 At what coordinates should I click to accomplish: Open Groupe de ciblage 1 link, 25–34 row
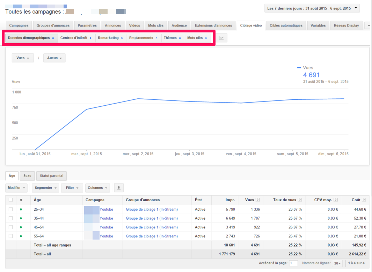152,210
